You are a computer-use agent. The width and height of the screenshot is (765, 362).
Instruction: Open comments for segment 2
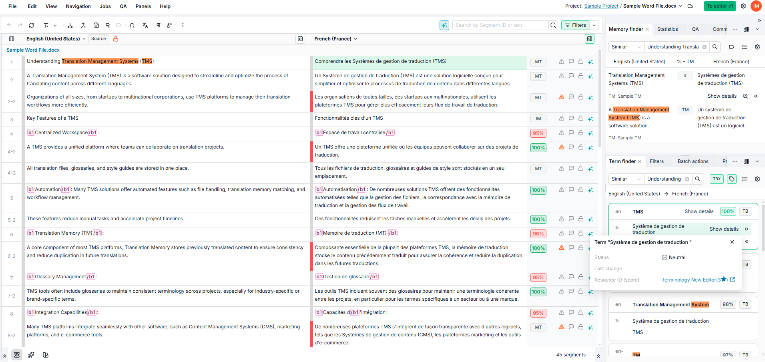[x=571, y=76]
